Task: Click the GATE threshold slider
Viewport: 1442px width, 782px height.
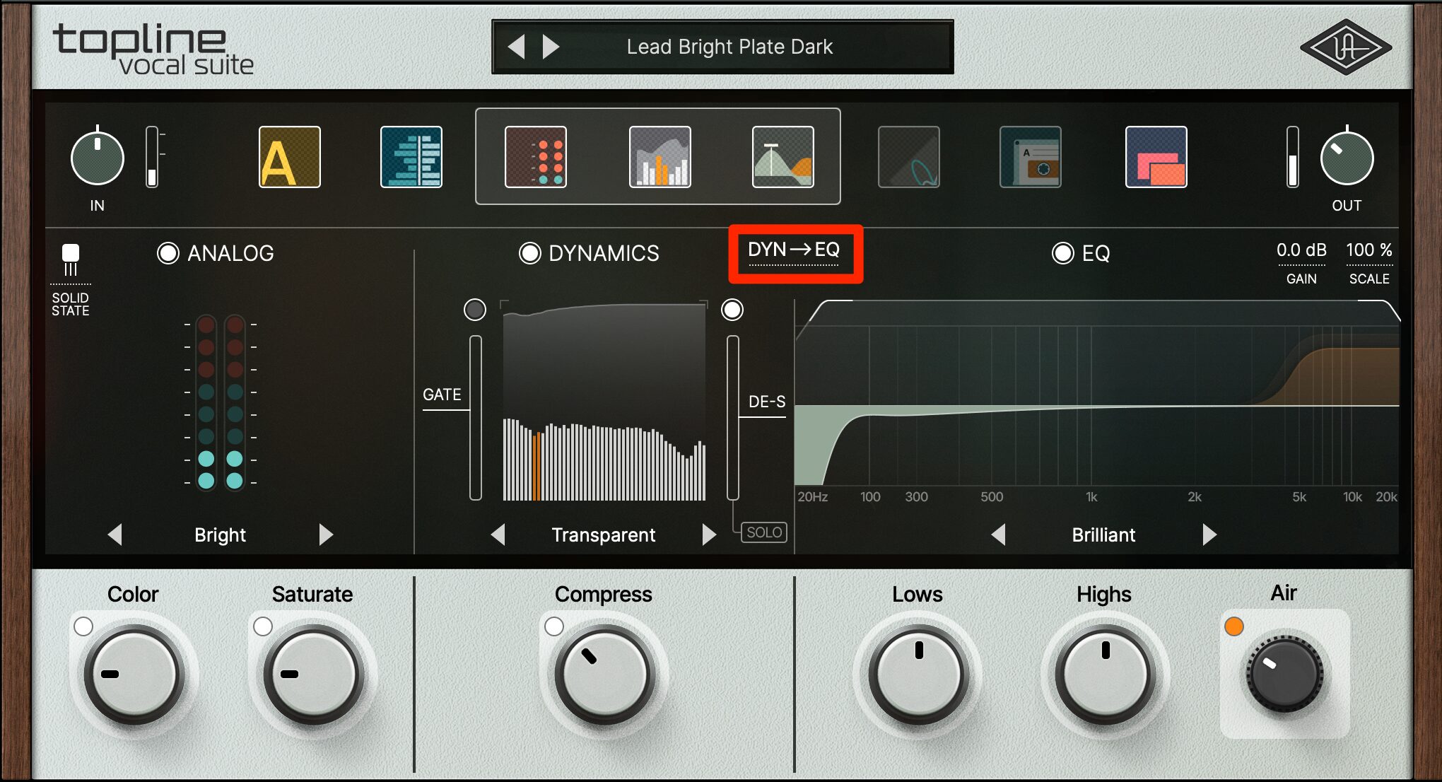Action: (x=476, y=418)
